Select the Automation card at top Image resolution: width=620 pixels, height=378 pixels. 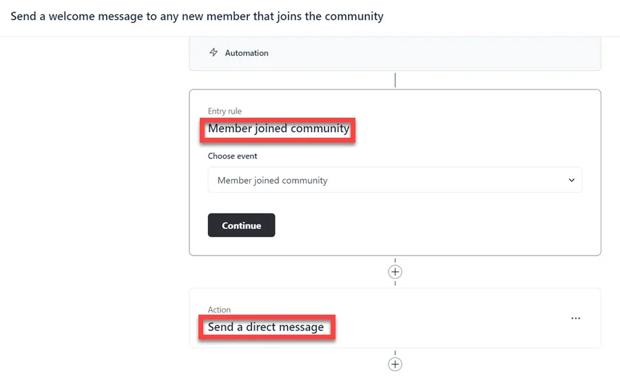(413, 54)
